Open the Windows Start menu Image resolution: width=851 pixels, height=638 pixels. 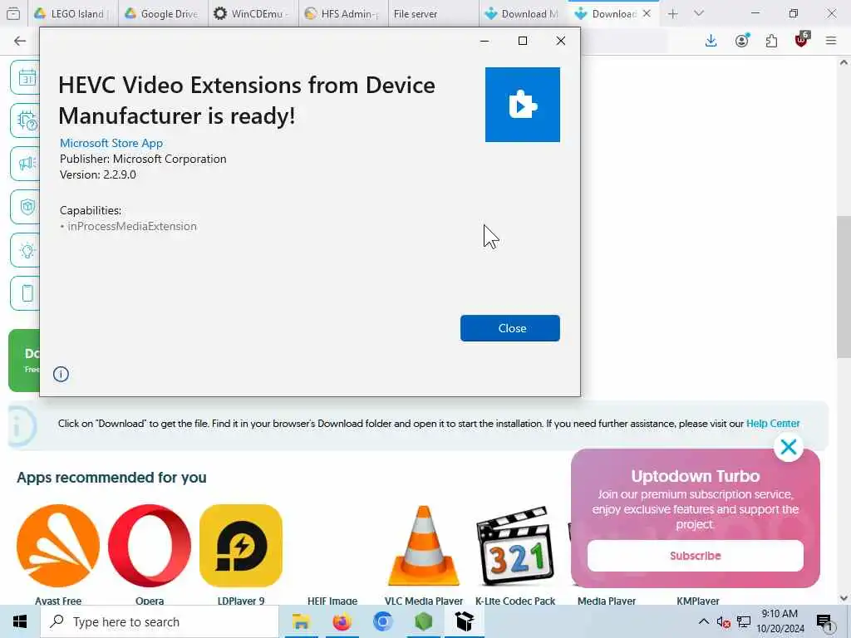tap(20, 621)
